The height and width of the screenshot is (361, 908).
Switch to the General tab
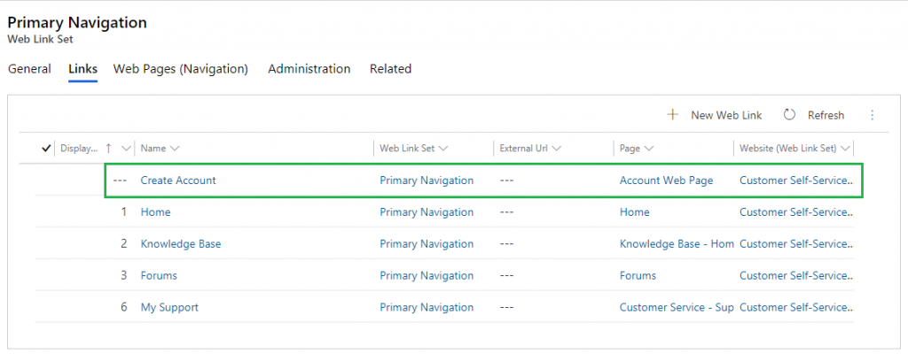29,69
